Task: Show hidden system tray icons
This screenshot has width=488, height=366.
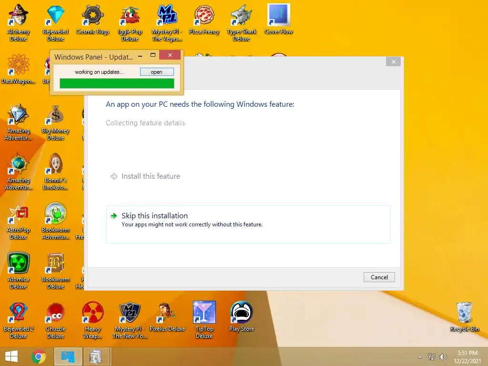Action: click(x=420, y=357)
